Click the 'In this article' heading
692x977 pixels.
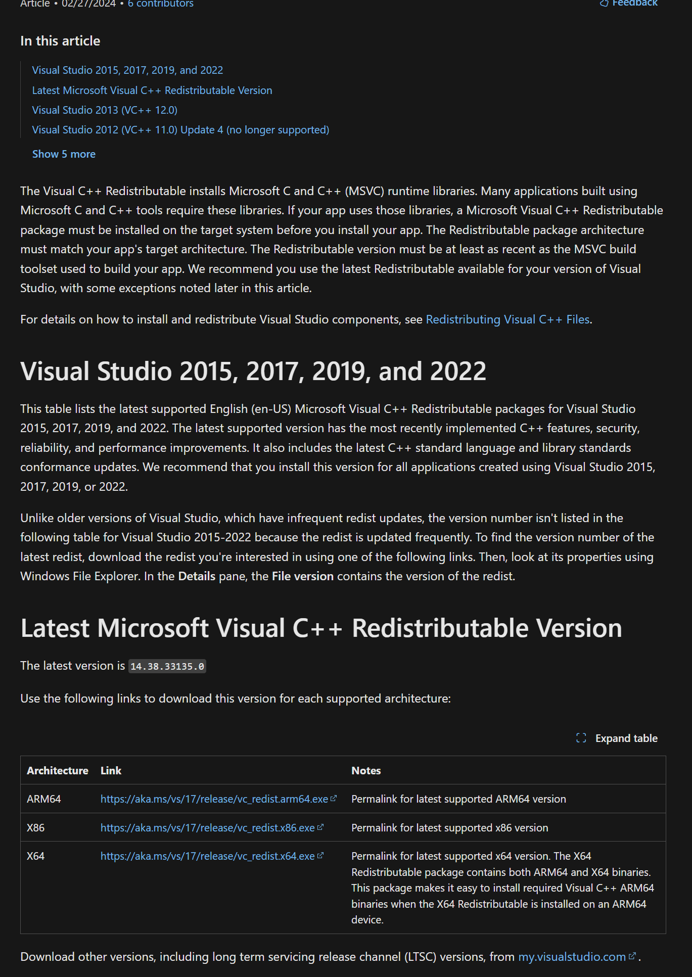(x=60, y=41)
